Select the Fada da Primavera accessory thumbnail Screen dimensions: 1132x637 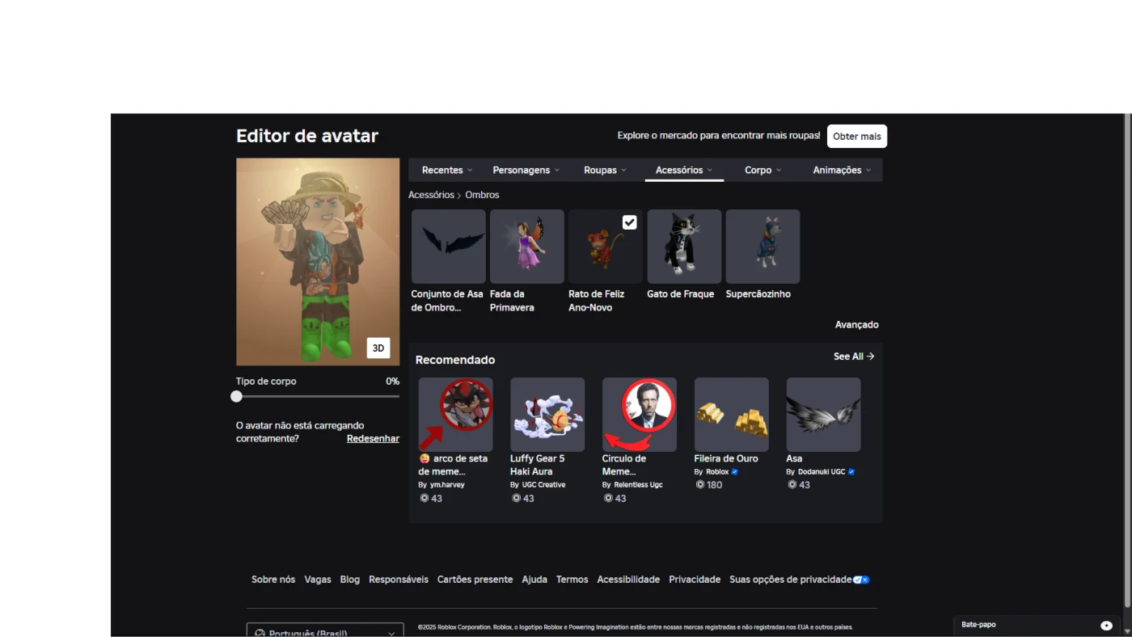pyautogui.click(x=527, y=247)
